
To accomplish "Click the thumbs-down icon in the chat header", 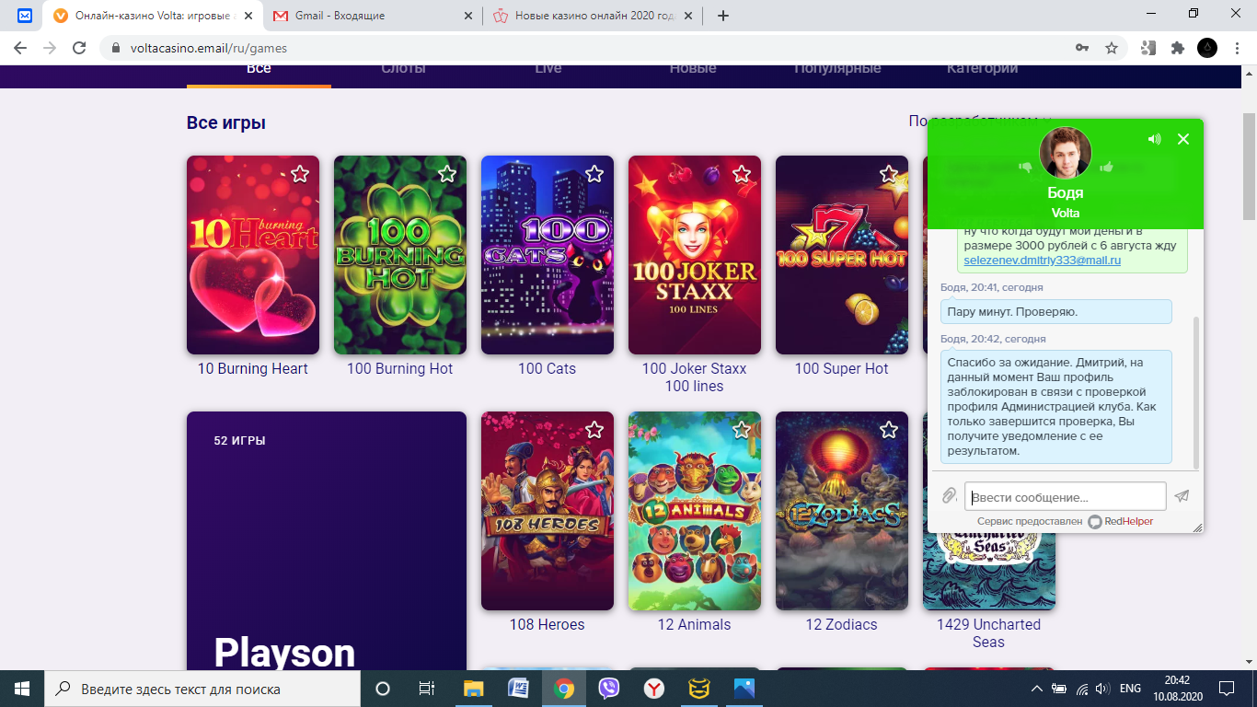I will tap(1025, 168).
